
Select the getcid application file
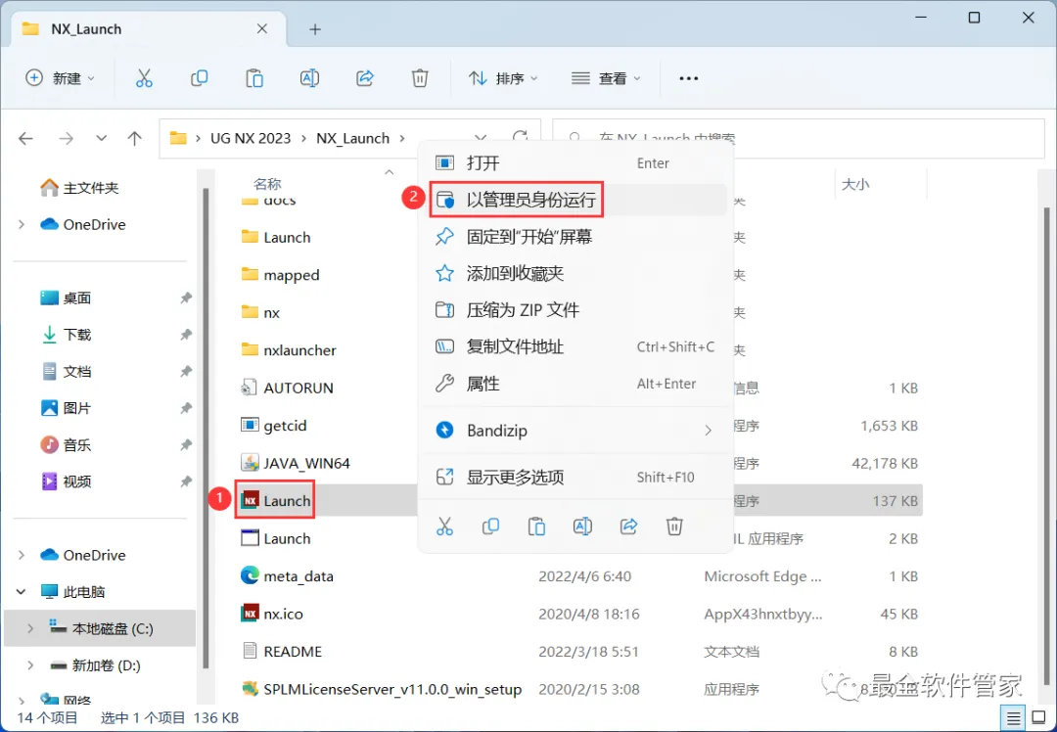point(274,426)
